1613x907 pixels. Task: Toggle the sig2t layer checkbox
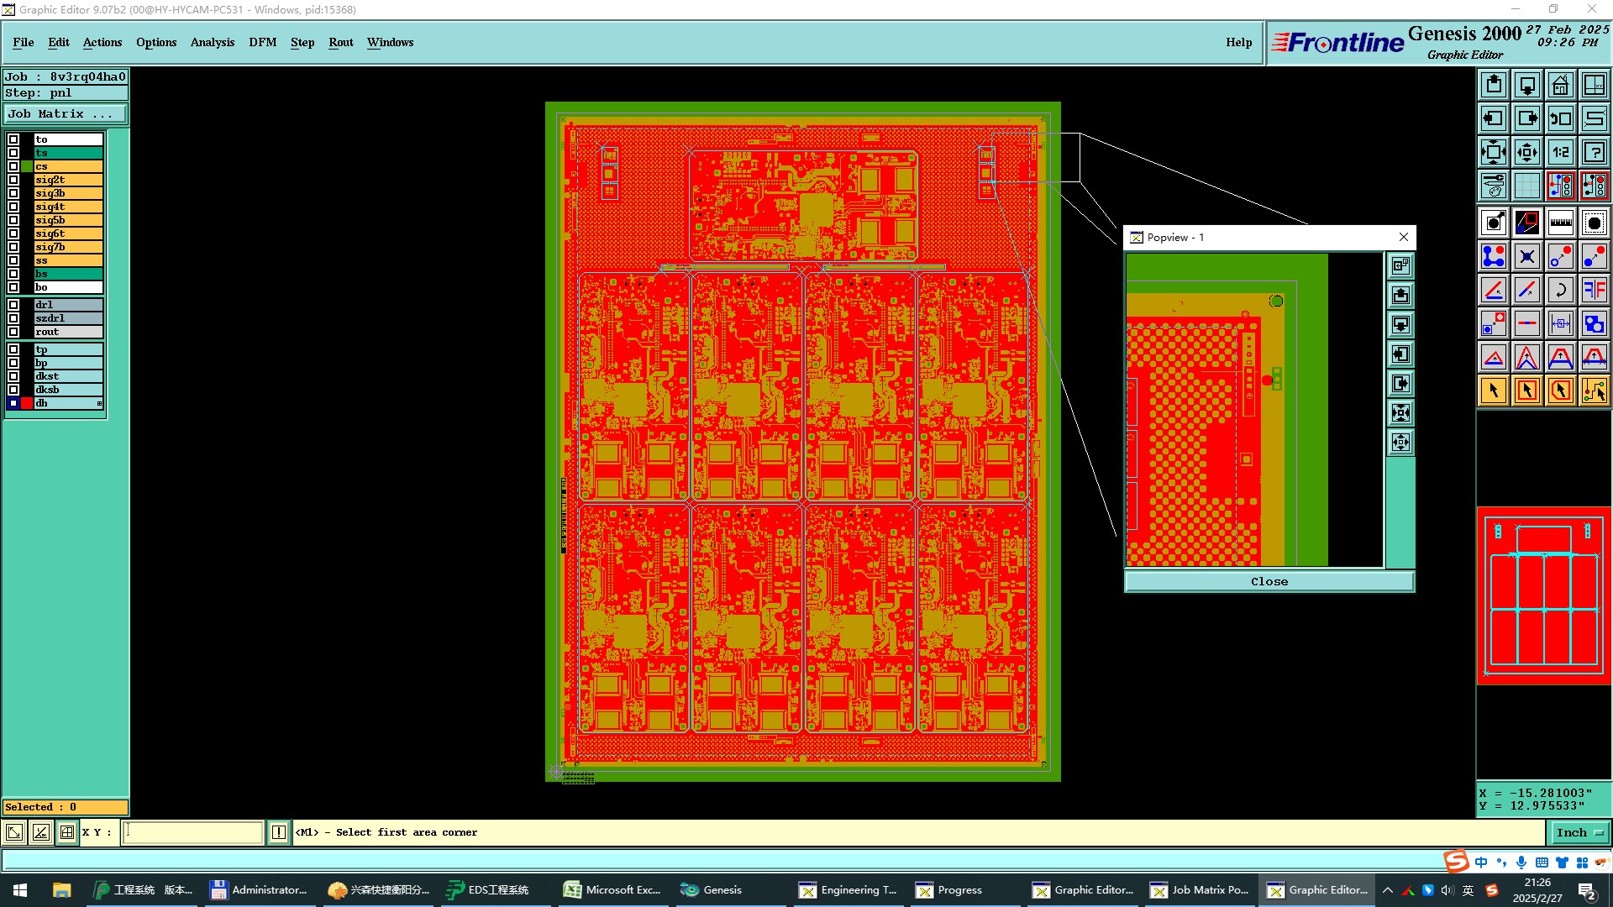pos(13,180)
